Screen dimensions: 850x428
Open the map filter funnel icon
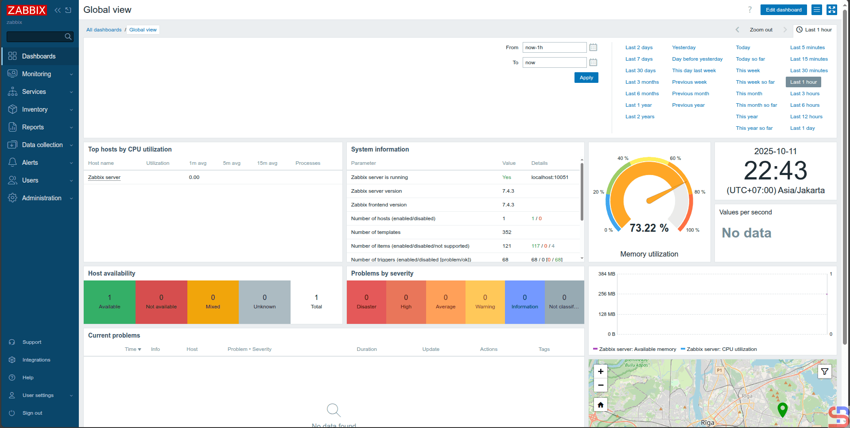coord(825,372)
